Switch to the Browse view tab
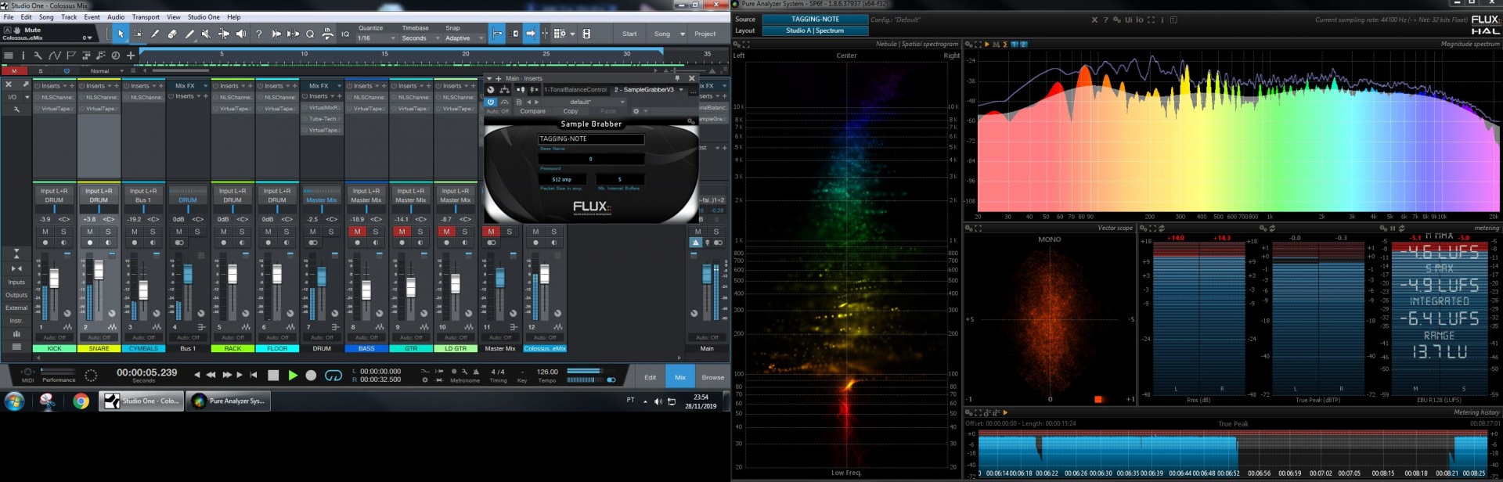The width and height of the screenshot is (1503, 482). (712, 377)
